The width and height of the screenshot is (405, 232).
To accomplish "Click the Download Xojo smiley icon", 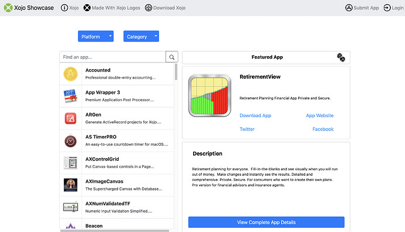I will click(148, 8).
